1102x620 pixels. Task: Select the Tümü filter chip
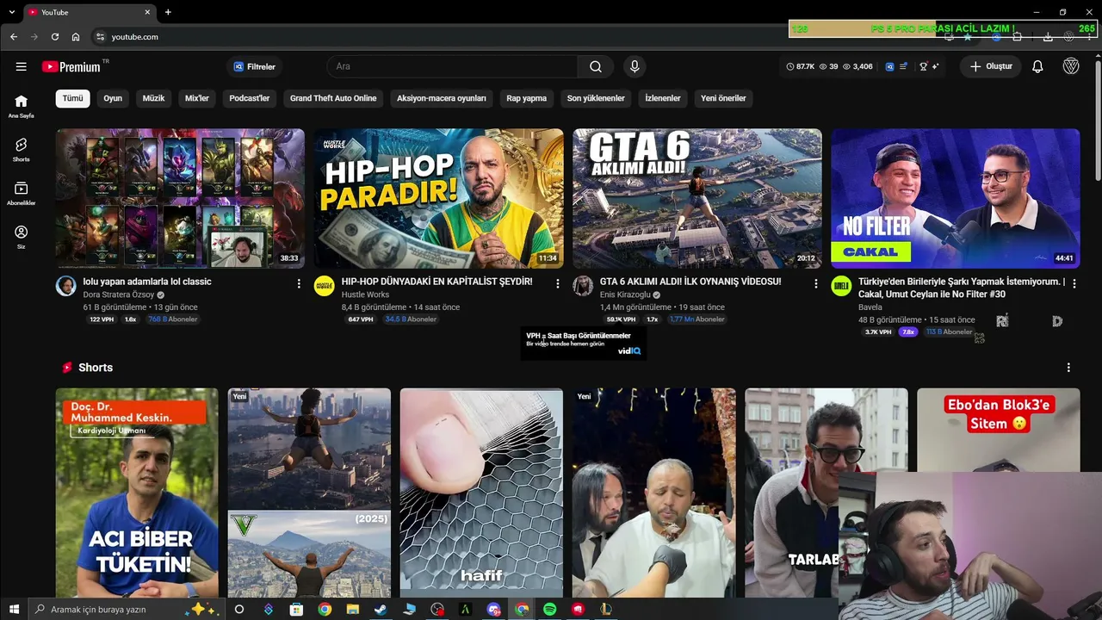point(73,98)
